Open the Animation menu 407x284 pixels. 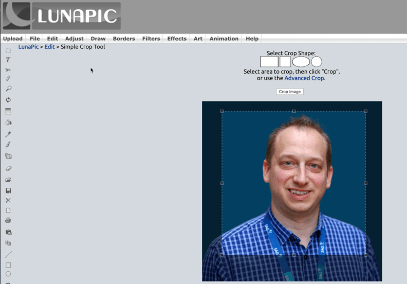(x=224, y=39)
